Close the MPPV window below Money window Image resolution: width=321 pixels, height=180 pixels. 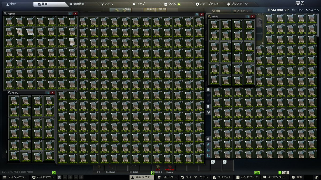pyautogui.click(x=52, y=93)
